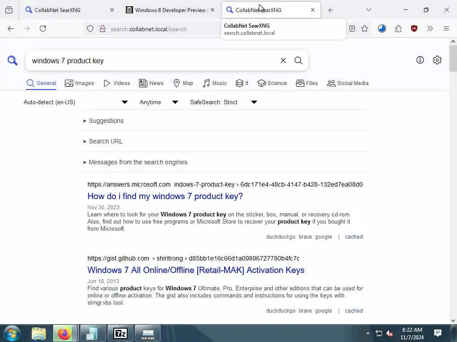Toggle the reader view icon
This screenshot has height=342, width=457.
tap(352, 28)
